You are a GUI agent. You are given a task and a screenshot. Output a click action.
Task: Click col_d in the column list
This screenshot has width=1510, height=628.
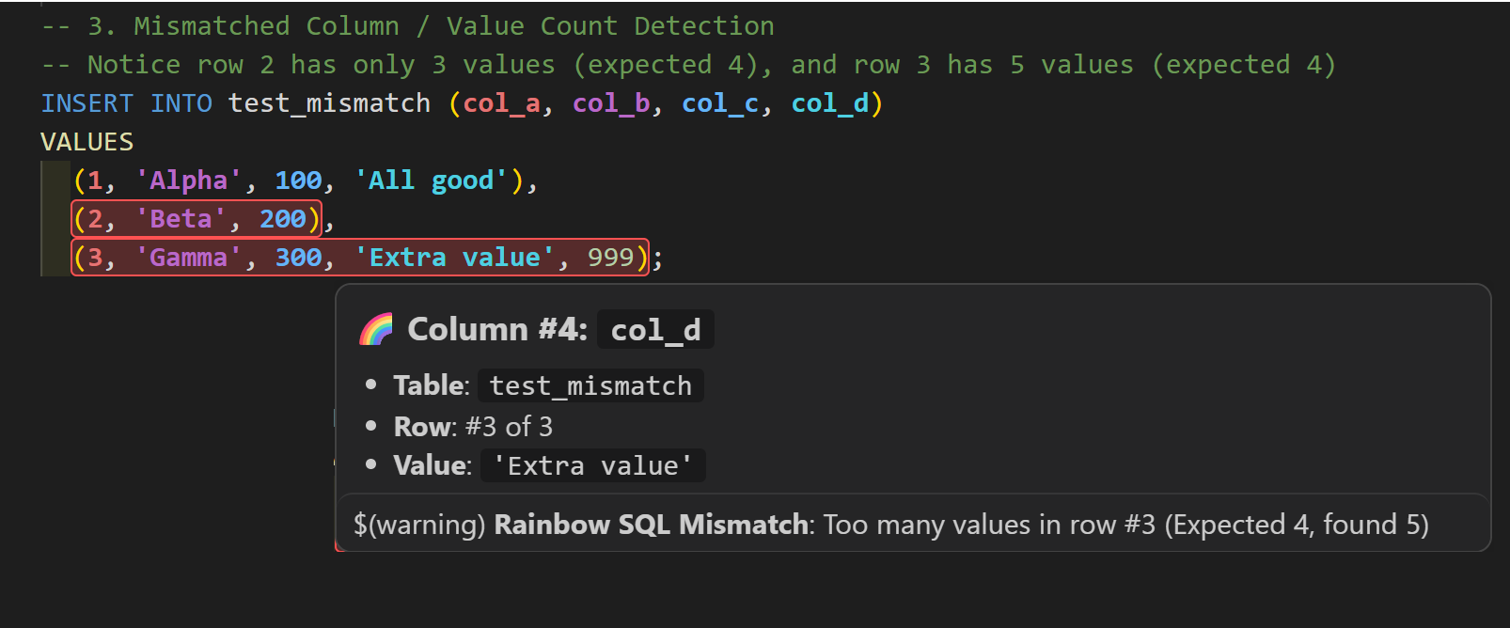coord(829,103)
